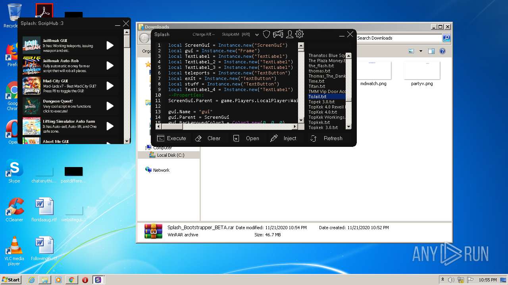The width and height of the screenshot is (508, 285).
Task: Select TMM Vip Door script in list
Action: [x=327, y=91]
